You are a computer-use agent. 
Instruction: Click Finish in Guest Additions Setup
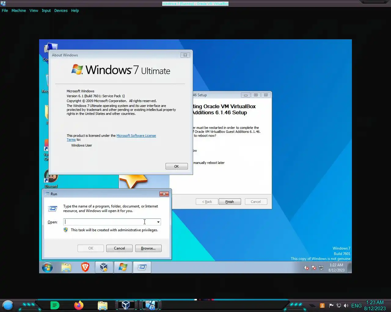point(230,202)
